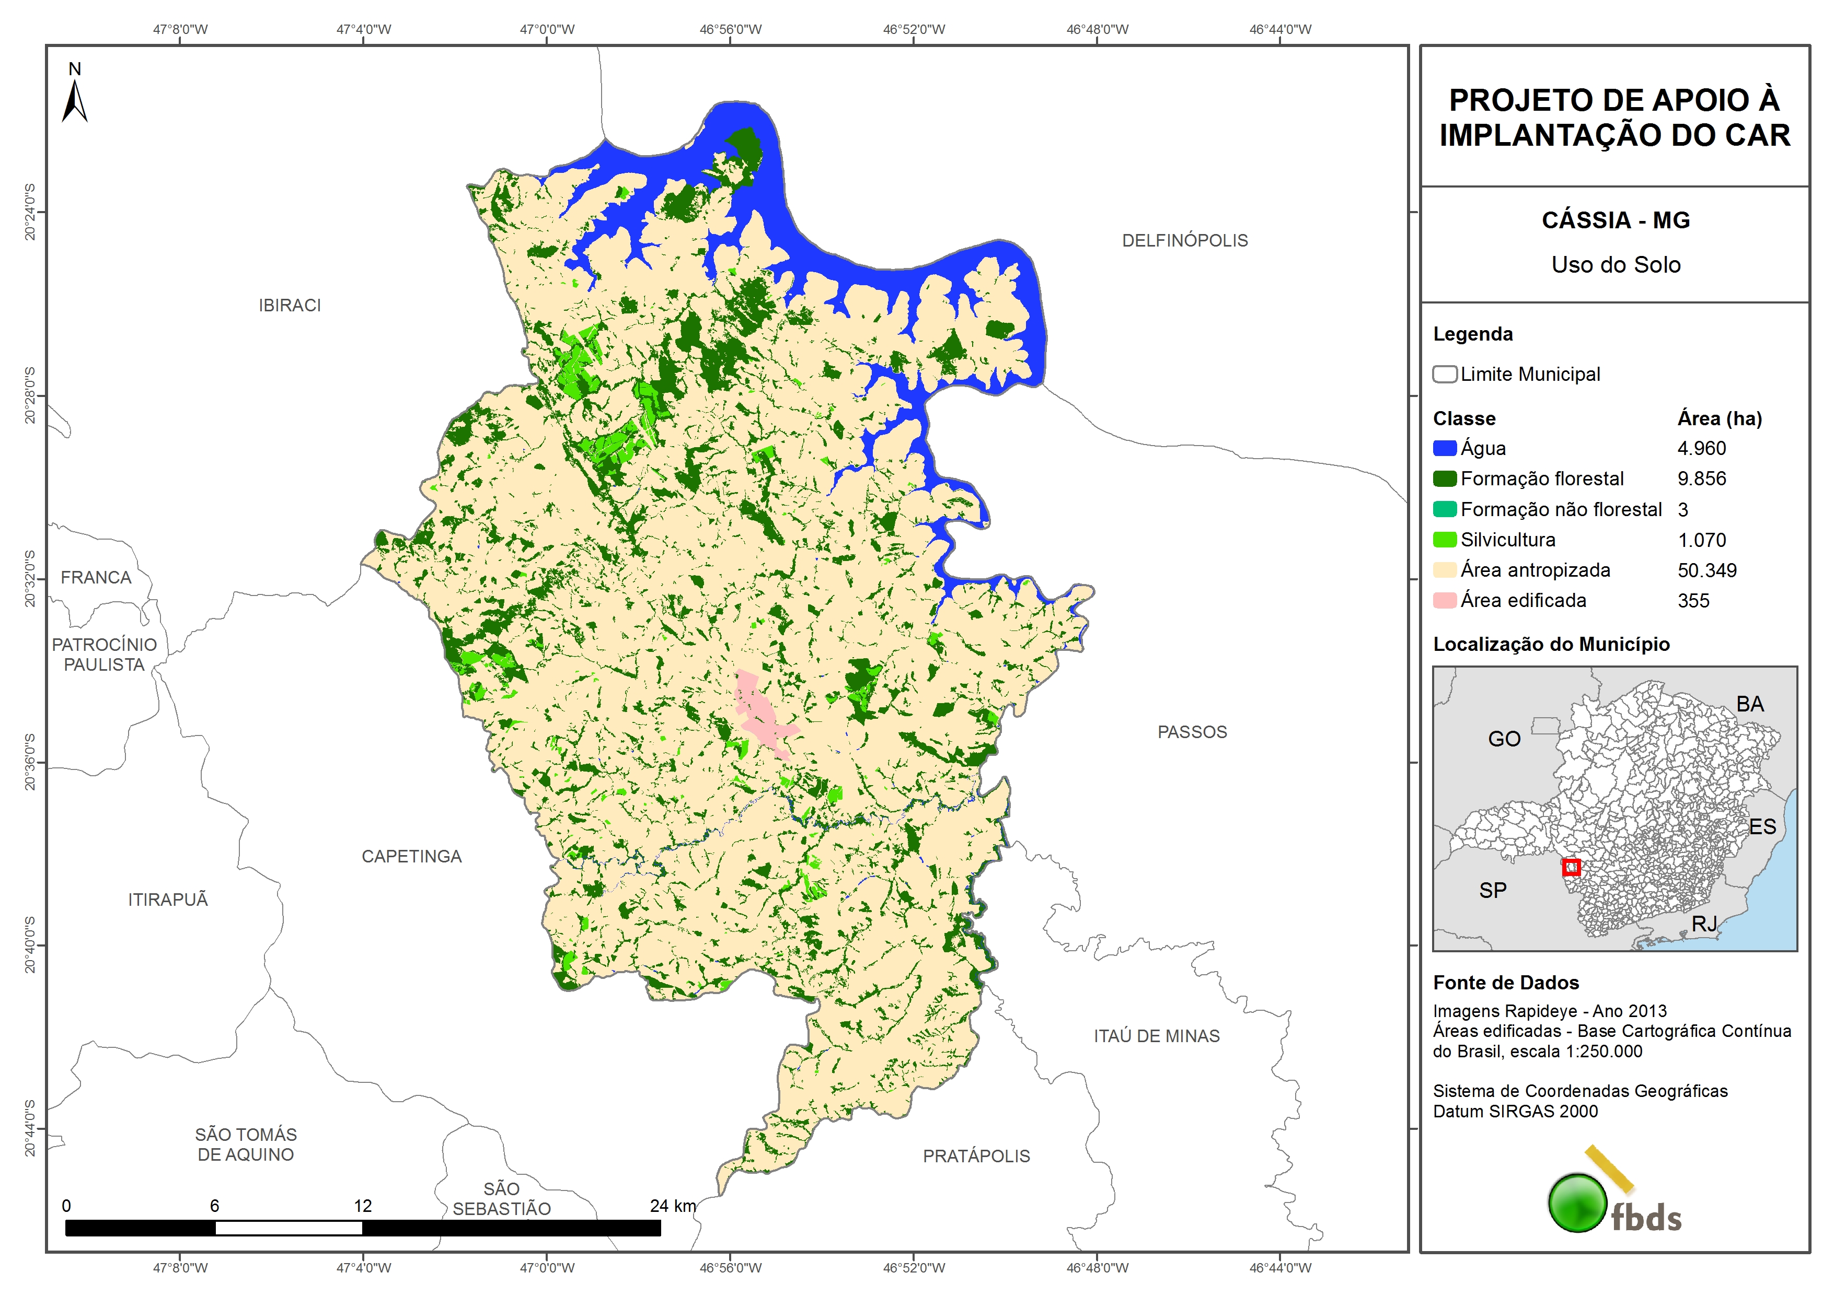Click the dark green Formação florestal swatch
This screenshot has height=1296, width=1834.
[x=1444, y=479]
